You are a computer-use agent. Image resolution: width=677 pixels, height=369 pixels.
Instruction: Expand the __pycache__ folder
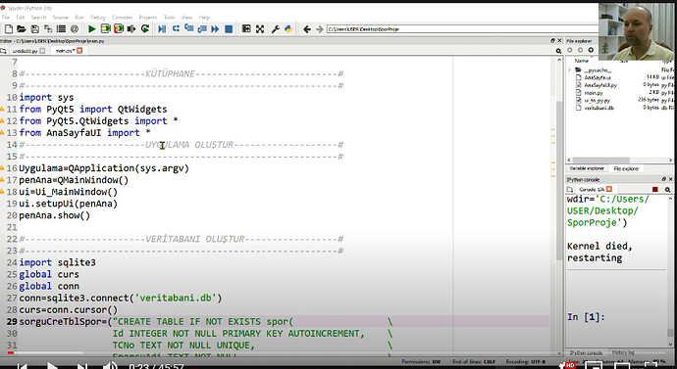point(569,69)
